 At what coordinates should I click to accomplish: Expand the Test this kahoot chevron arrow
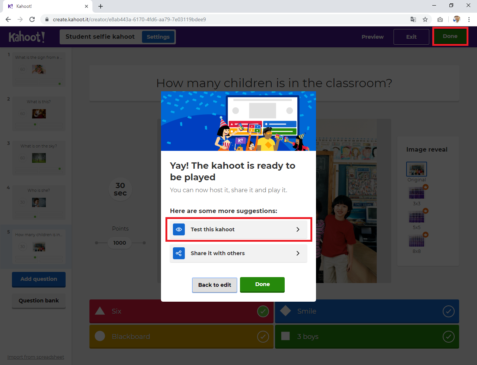tap(298, 229)
